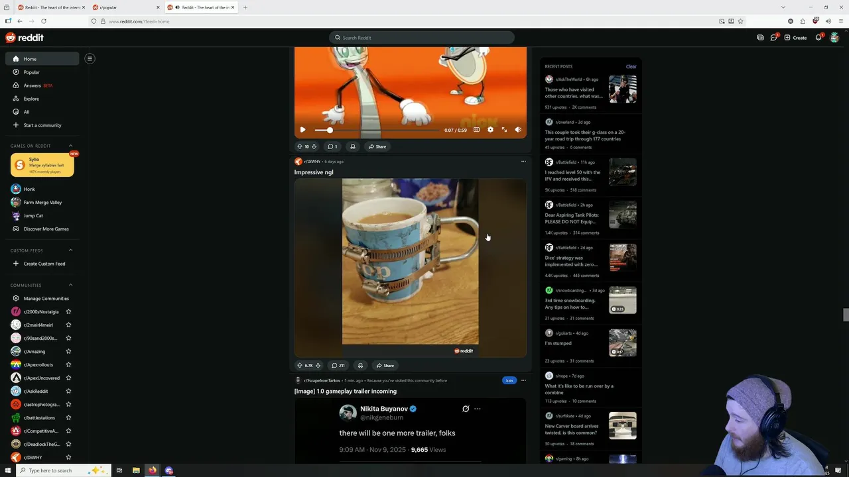Favorite r/battlestations with its star
This screenshot has width=849, height=477.
(x=68, y=418)
